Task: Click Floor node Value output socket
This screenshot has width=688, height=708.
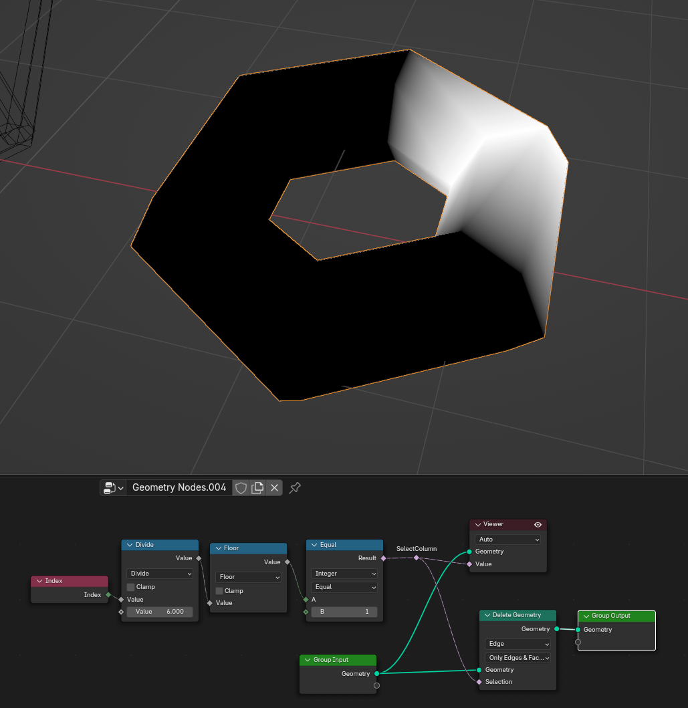Action: tap(287, 562)
